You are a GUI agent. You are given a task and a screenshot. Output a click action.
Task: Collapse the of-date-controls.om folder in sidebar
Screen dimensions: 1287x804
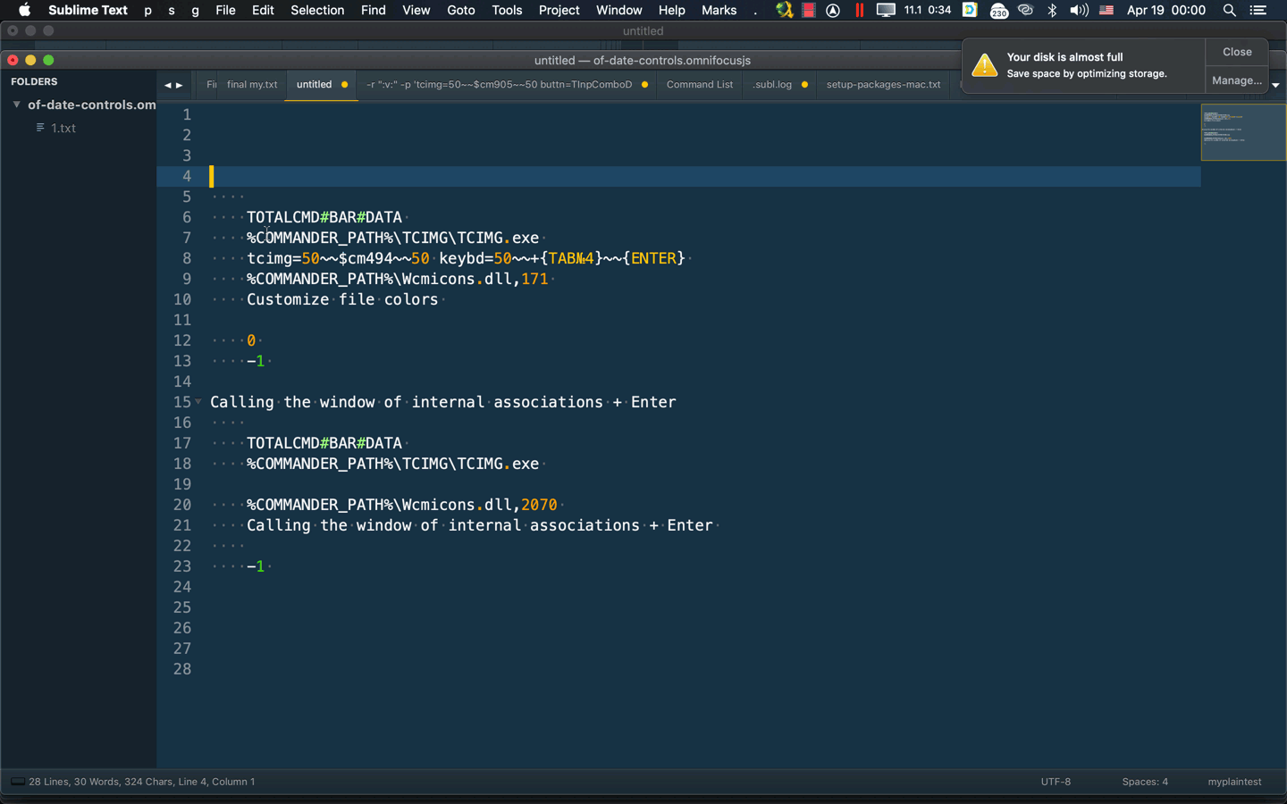coord(18,105)
